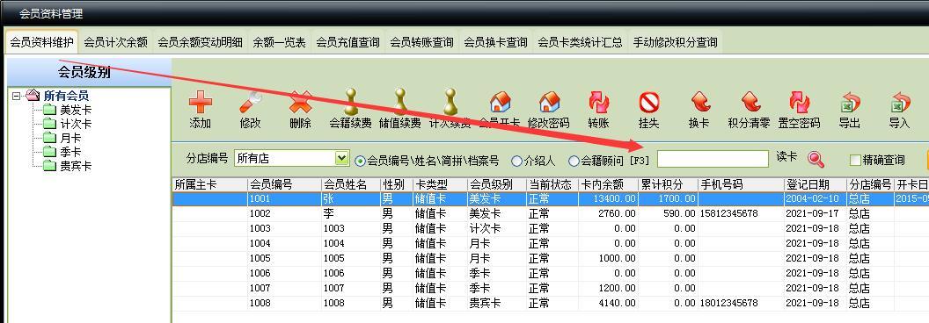Select the 会籍顾问 radio option
The image size is (929, 323).
[x=574, y=161]
